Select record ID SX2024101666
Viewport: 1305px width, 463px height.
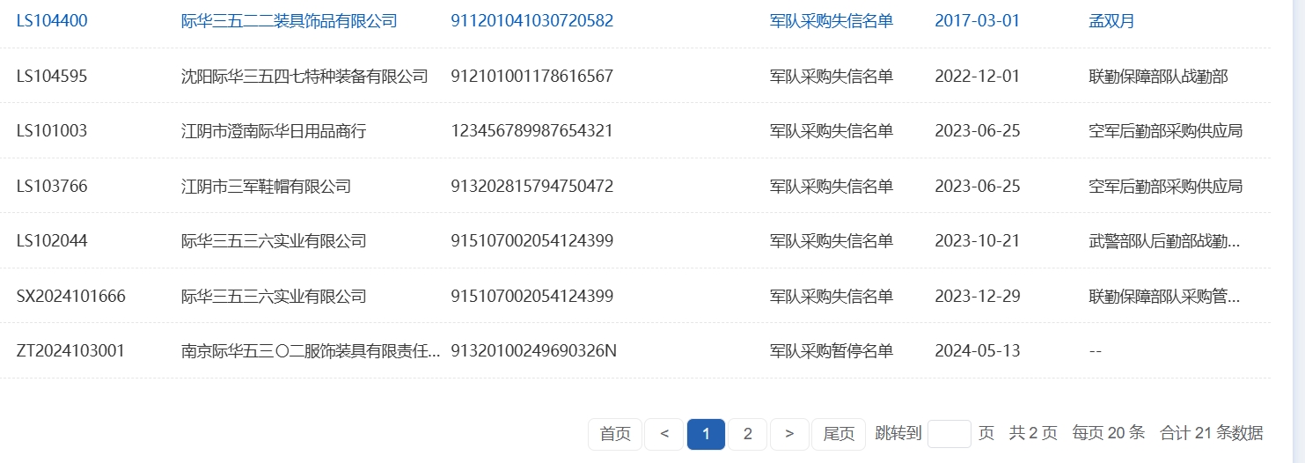(x=71, y=297)
